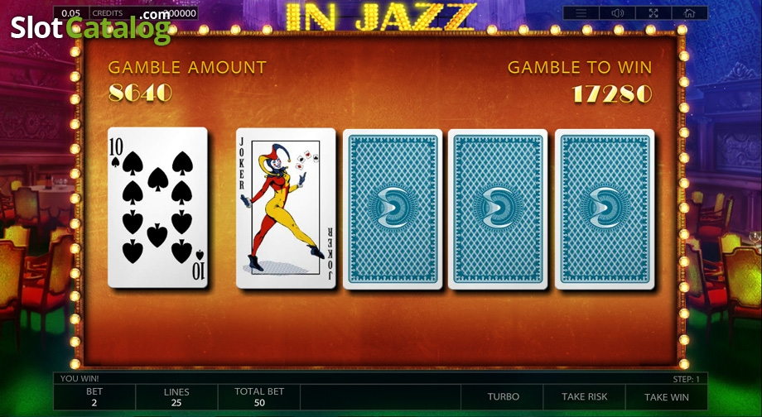The height and width of the screenshot is (417, 762).
Task: Pick the first face-down blue card
Action: [393, 208]
